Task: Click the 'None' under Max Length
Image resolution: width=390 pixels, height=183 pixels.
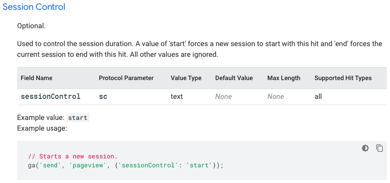Action: 276,96
